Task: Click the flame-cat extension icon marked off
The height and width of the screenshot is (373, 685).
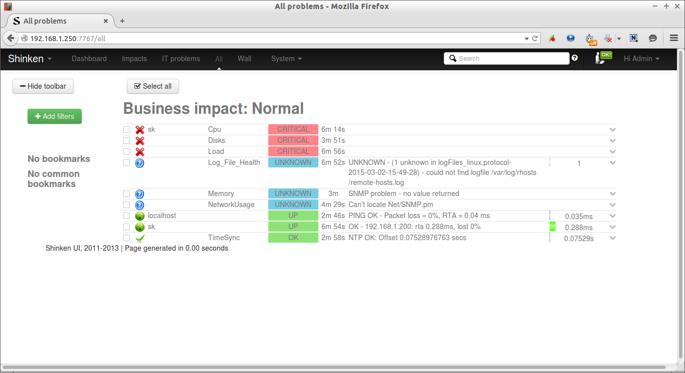Action: point(591,39)
